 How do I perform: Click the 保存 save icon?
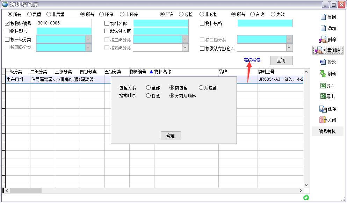(328, 109)
